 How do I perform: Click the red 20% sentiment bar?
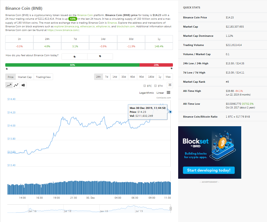pos(156,65)
